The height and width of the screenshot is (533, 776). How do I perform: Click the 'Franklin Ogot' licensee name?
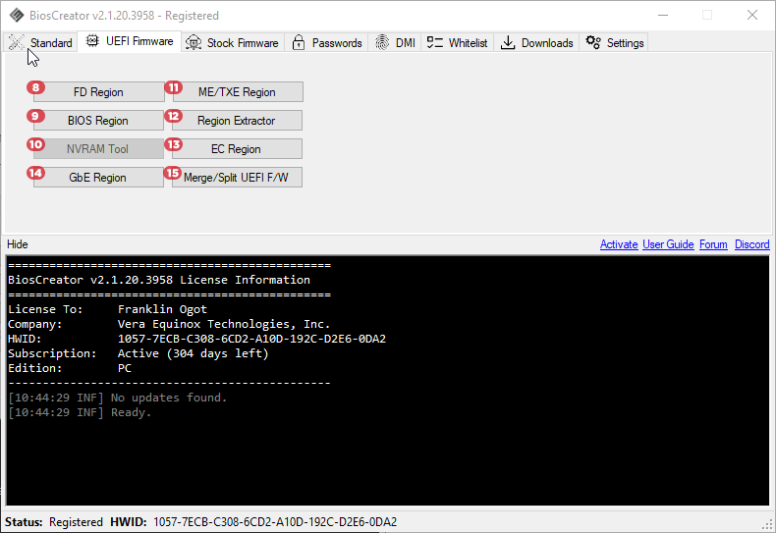tap(162, 309)
